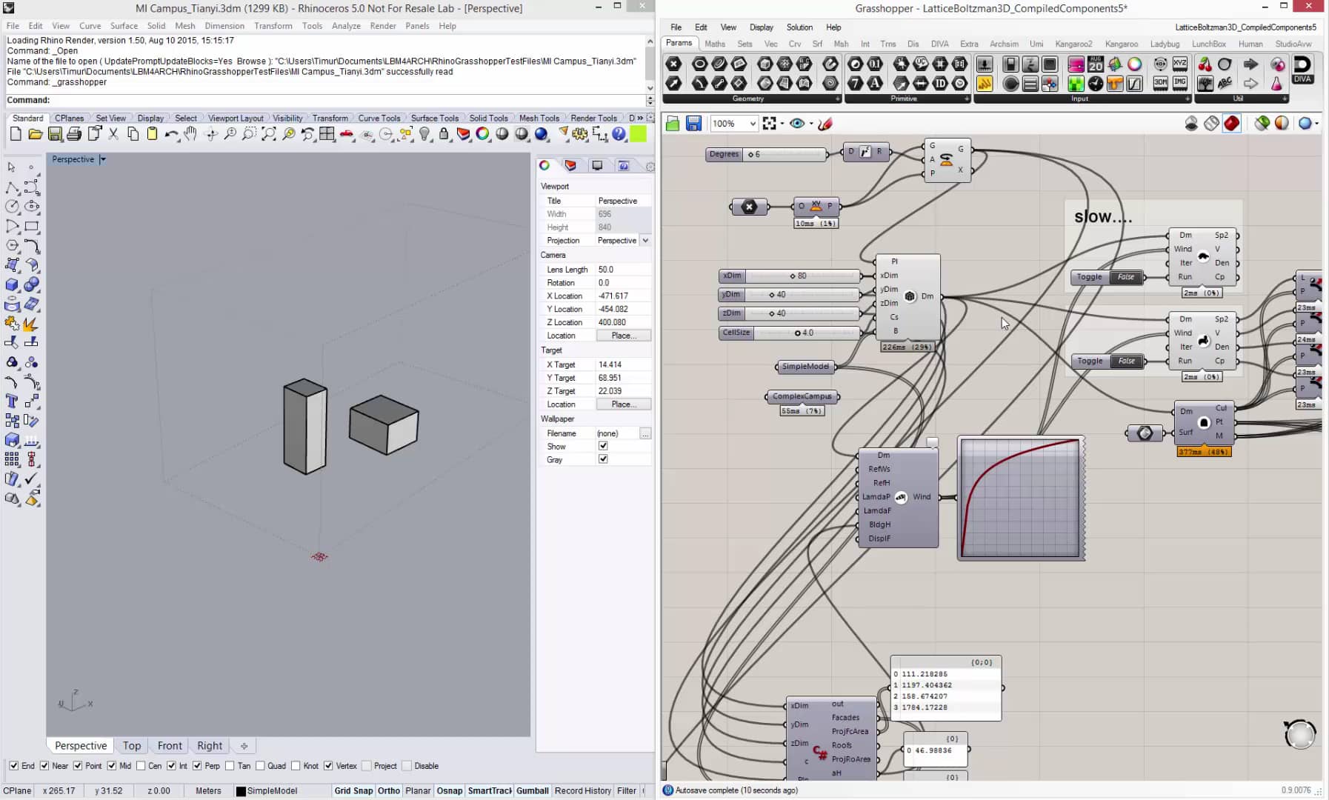Screen dimensions: 1329x800
Task: Click the Gumball status bar button
Action: 532,790
